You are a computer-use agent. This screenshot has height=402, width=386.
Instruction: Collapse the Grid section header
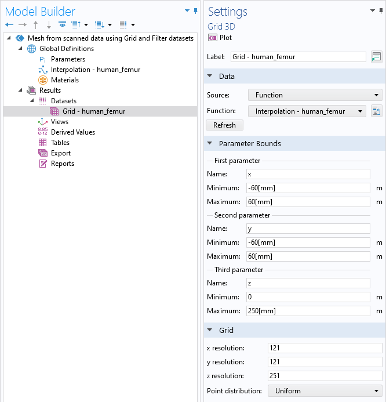click(210, 331)
